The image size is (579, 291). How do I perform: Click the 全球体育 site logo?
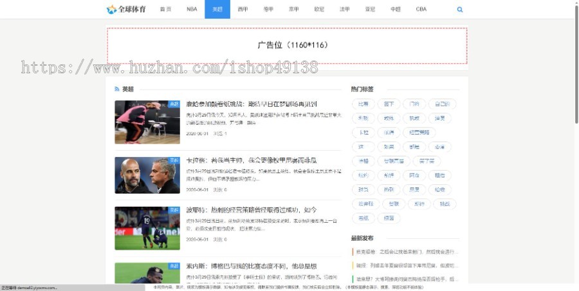(x=126, y=9)
